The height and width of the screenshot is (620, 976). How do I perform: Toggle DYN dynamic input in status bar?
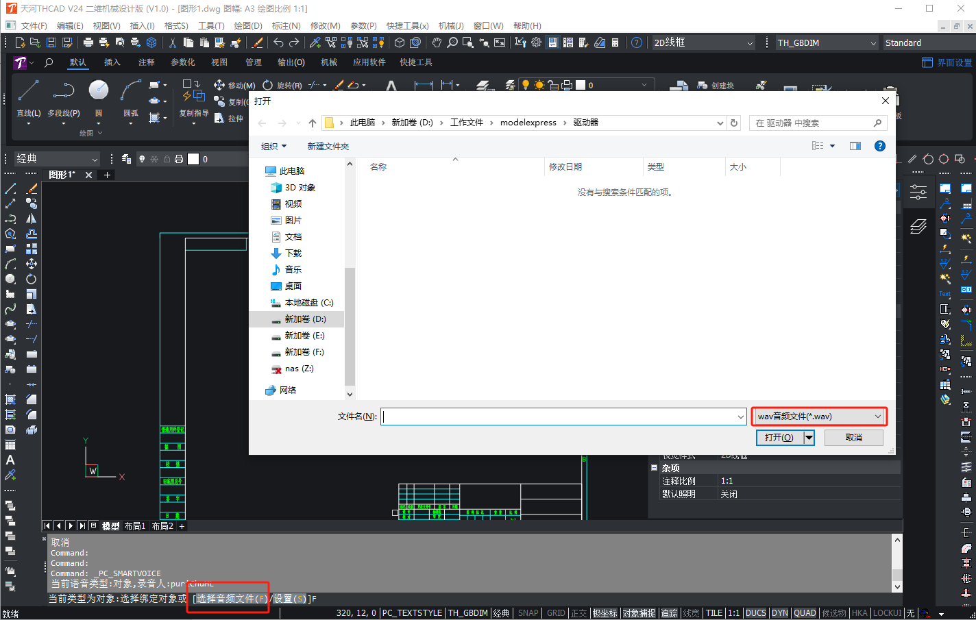[x=780, y=613]
